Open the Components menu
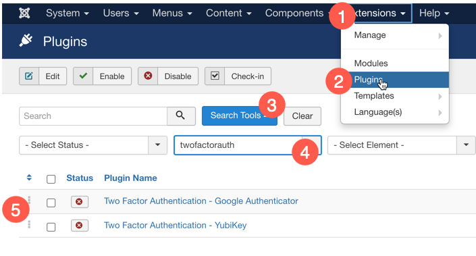This screenshot has width=476, height=256. (298, 13)
